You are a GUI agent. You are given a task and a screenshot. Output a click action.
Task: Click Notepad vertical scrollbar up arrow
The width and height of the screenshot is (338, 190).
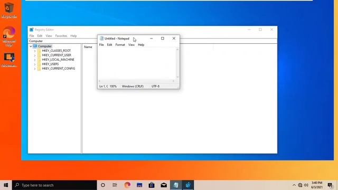point(177,49)
